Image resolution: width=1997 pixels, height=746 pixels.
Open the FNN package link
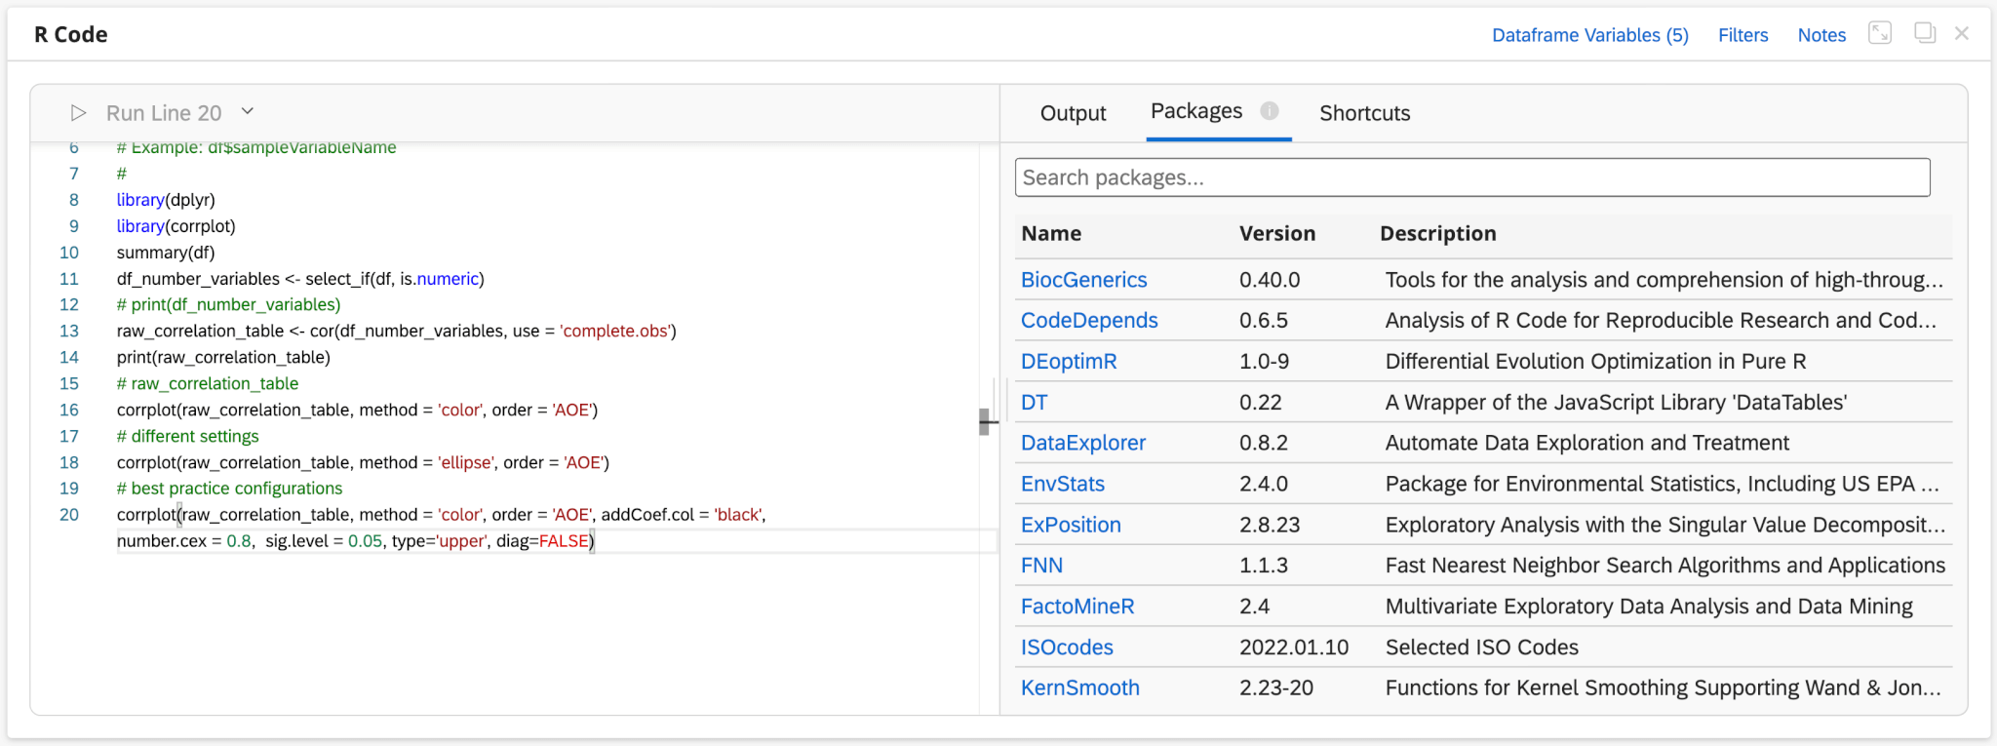click(x=1041, y=566)
